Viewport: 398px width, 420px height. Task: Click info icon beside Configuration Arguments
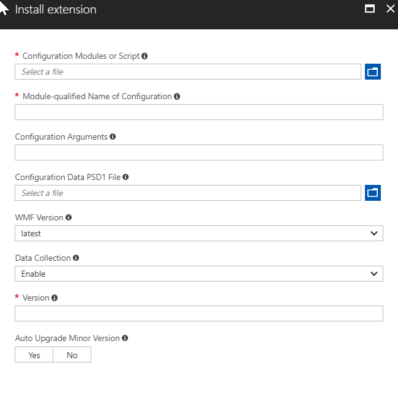coord(113,137)
